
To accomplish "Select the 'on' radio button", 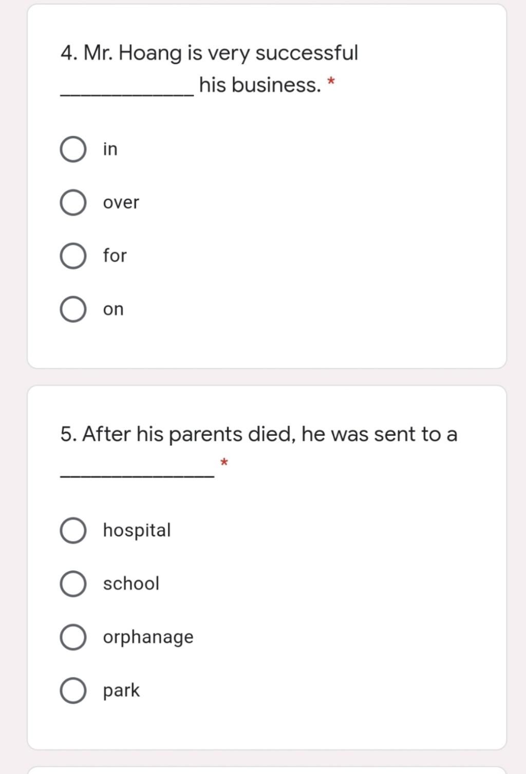I will point(73,309).
